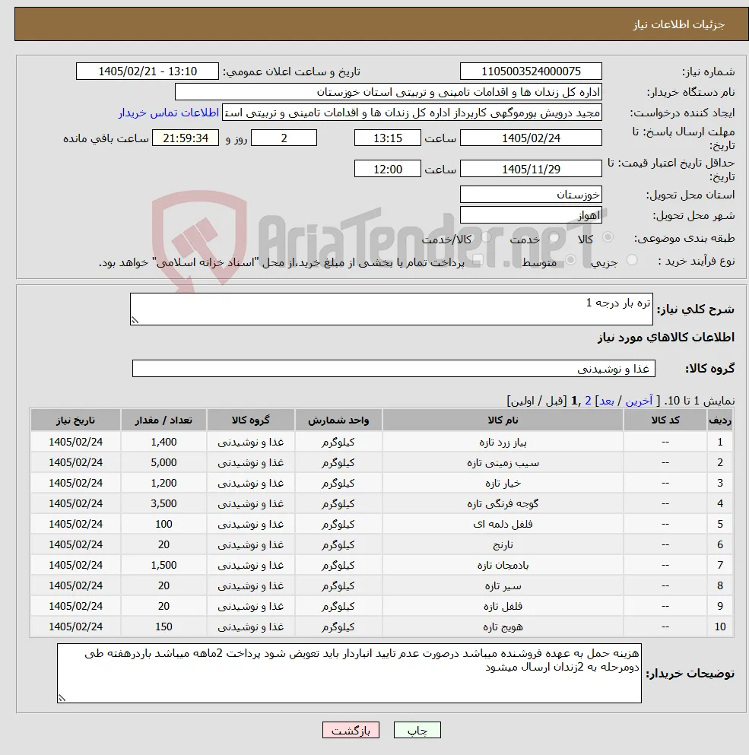Click item name خیار تازه
Viewport: 749px width, 755px height.
click(503, 483)
